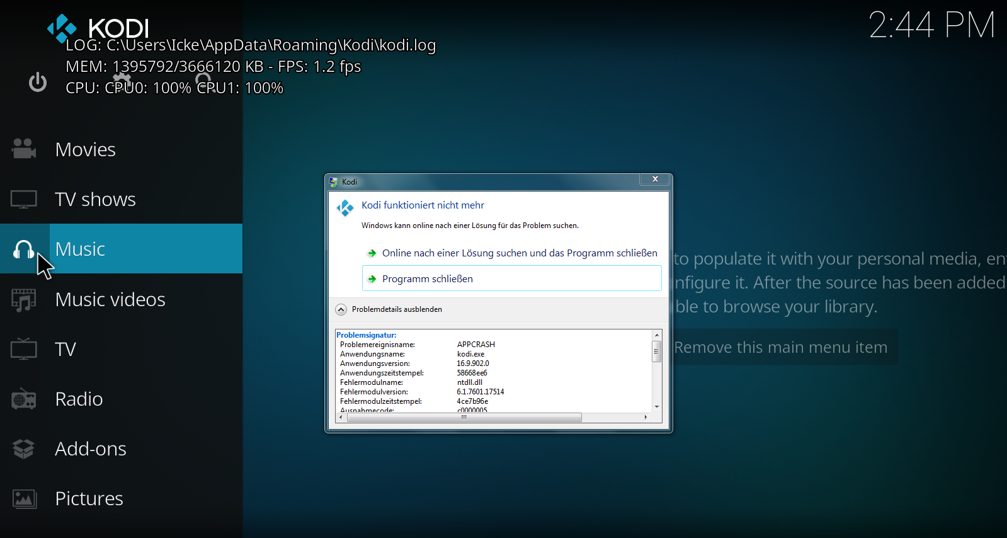Open the Pictures main menu item
The height and width of the screenshot is (538, 1007).
click(121, 498)
